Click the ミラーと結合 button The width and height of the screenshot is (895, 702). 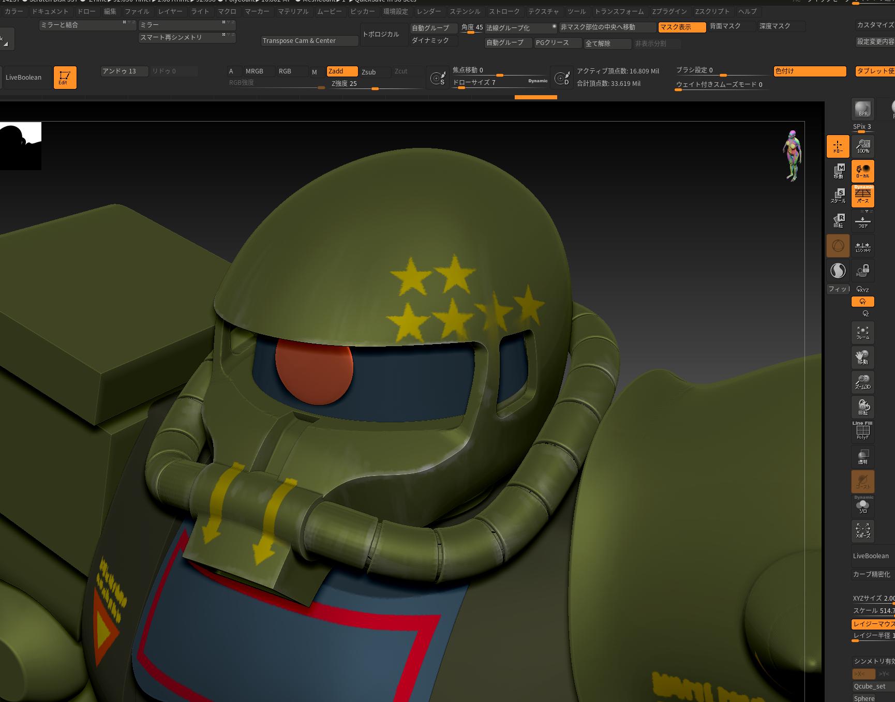tap(88, 25)
